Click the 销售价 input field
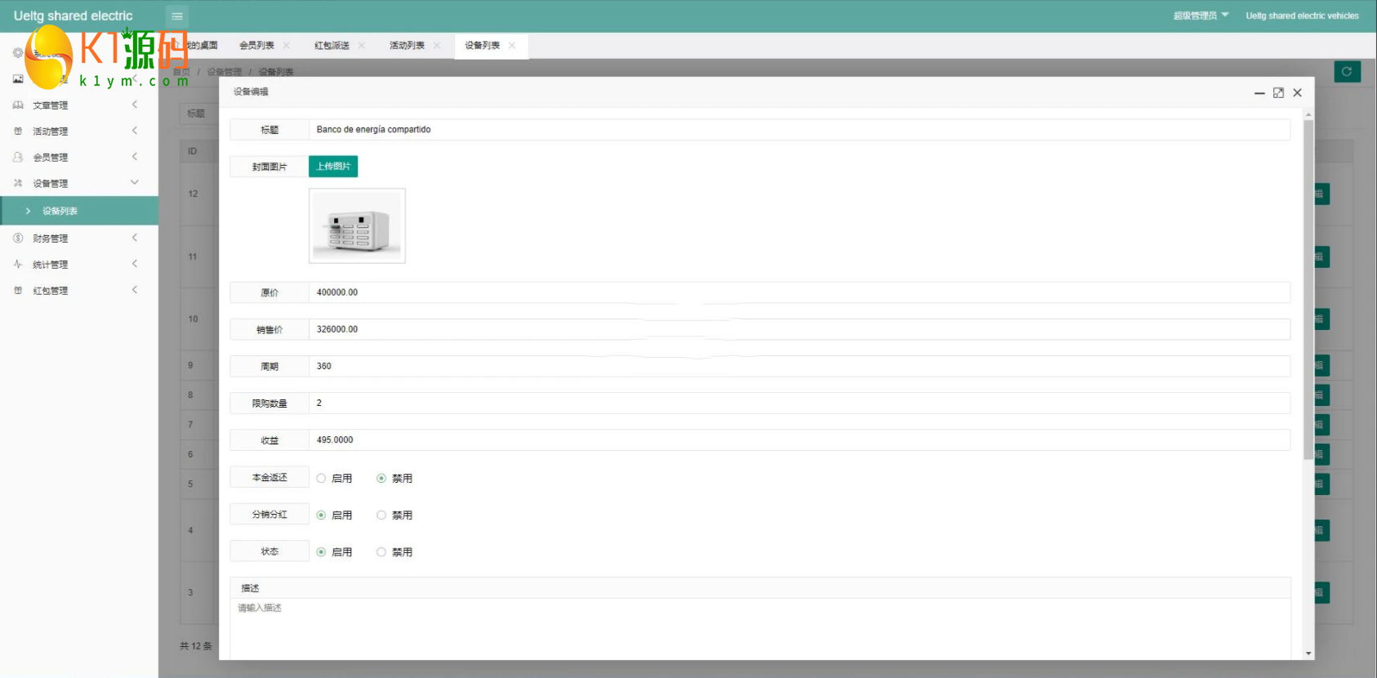Image resolution: width=1377 pixels, height=678 pixels. coord(800,329)
